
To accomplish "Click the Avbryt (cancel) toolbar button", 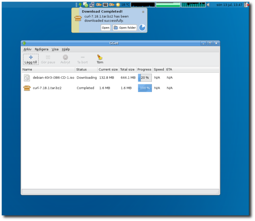I will 65,59.
